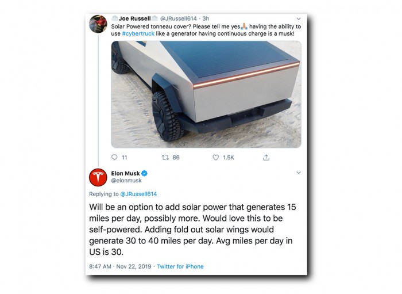
Task: Open the Cybertruck tonneau cover photo
Action: [x=206, y=94]
